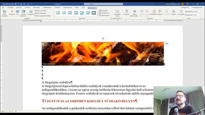Viewport: 205px width, 115px height.
Task: Toggle the Automatikus mentés autosave switch
Action: (x=17, y=4)
